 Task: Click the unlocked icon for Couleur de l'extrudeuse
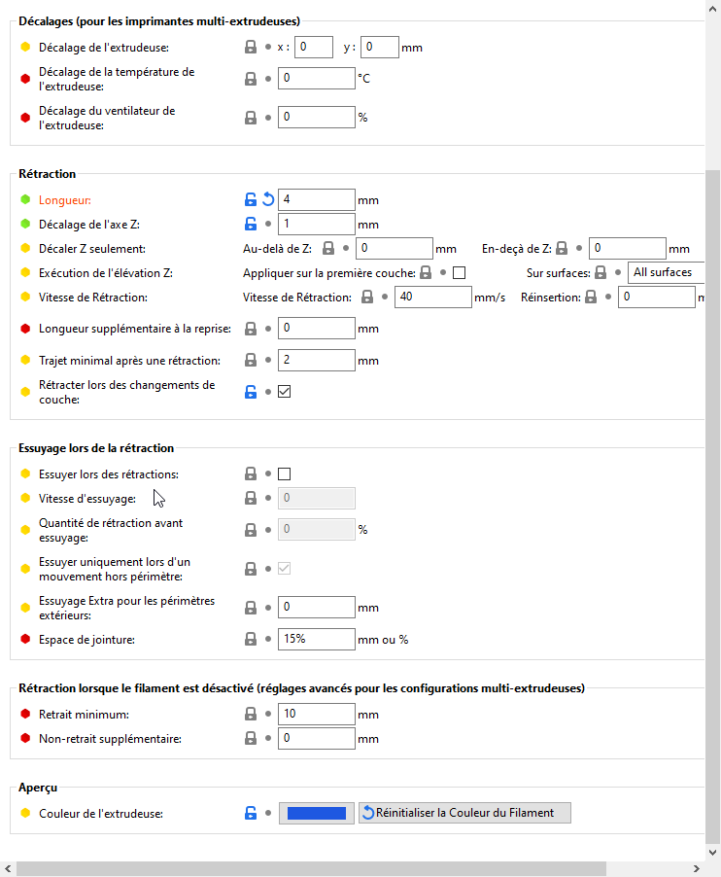pos(251,813)
